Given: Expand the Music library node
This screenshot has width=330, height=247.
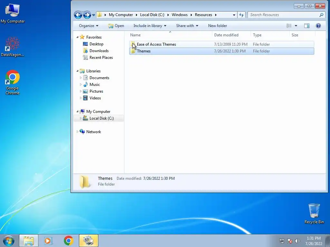Looking at the screenshot, I should pos(81,85).
